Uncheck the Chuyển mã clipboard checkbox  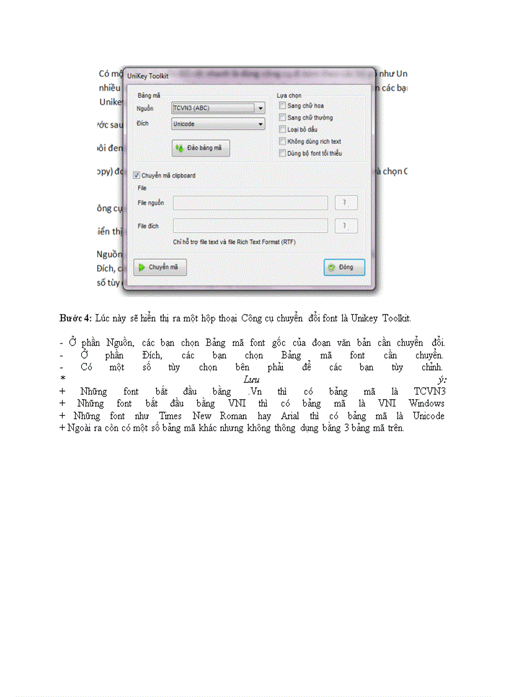tap(136, 175)
